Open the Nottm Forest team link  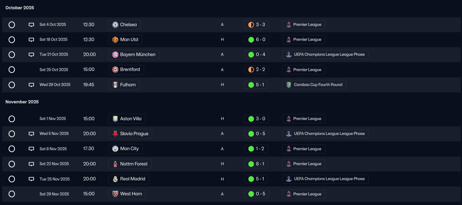pyautogui.click(x=130, y=164)
